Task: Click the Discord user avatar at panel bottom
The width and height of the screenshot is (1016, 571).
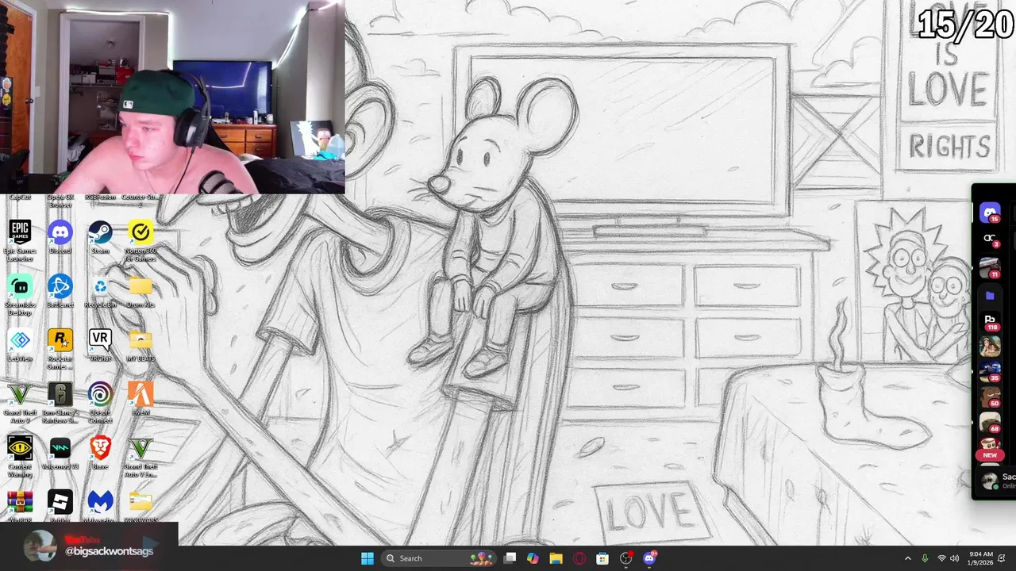Action: click(x=989, y=480)
